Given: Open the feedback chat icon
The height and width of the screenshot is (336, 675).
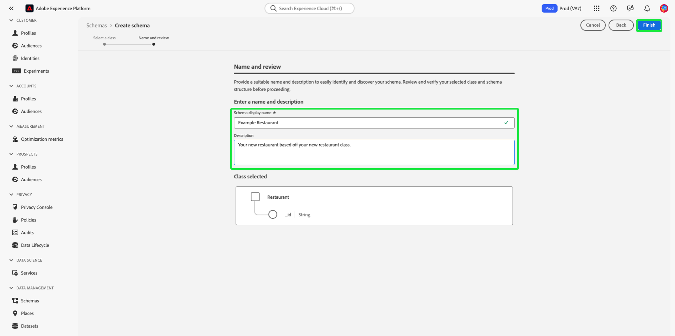Looking at the screenshot, I should coord(630,8).
